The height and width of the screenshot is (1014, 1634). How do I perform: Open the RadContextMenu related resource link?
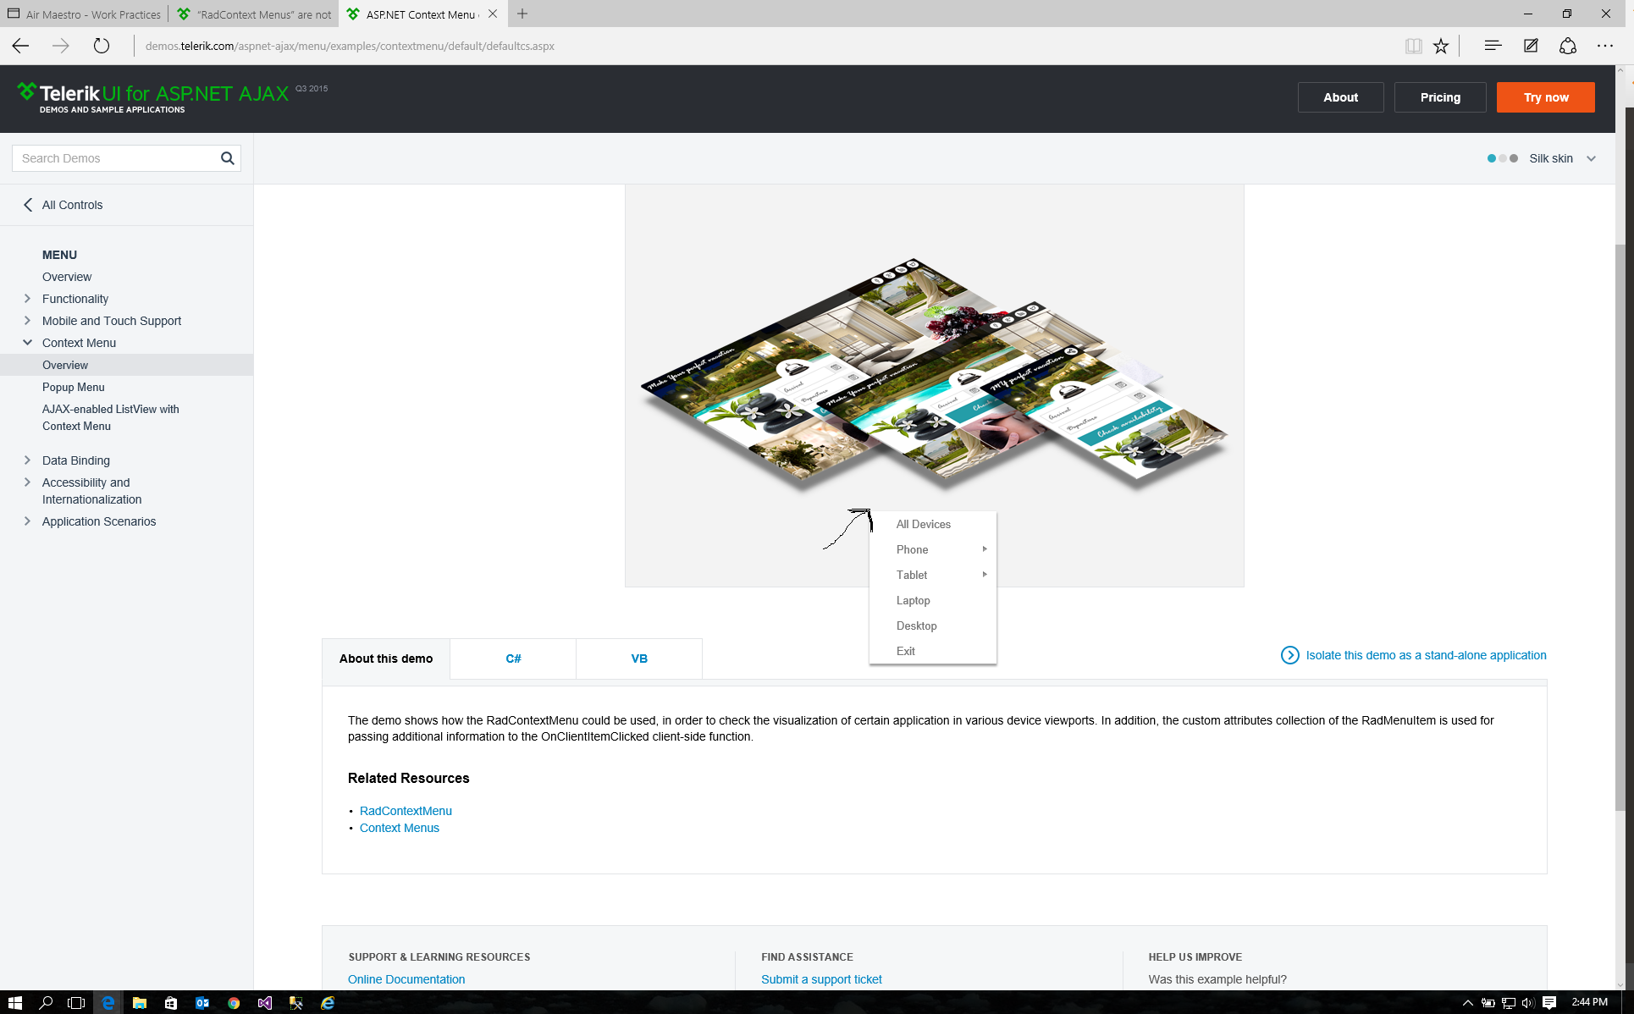(406, 811)
